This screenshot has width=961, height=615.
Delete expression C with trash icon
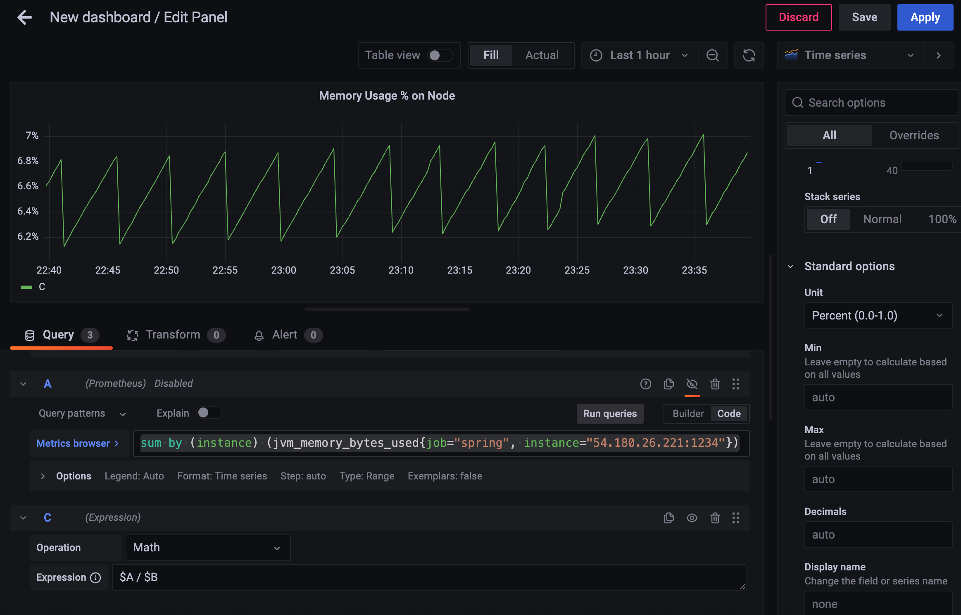[715, 518]
